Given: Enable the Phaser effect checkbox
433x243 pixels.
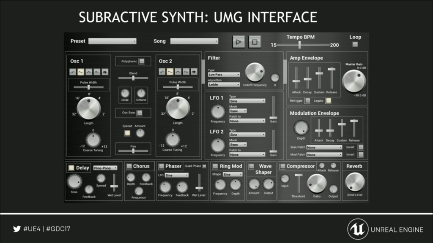Looking at the screenshot, I should click(161, 166).
